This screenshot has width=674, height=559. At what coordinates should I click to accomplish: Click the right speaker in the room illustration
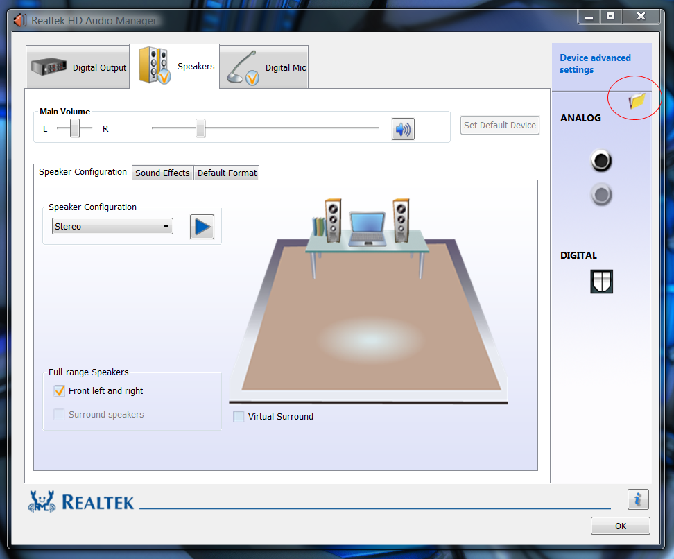[x=401, y=221]
